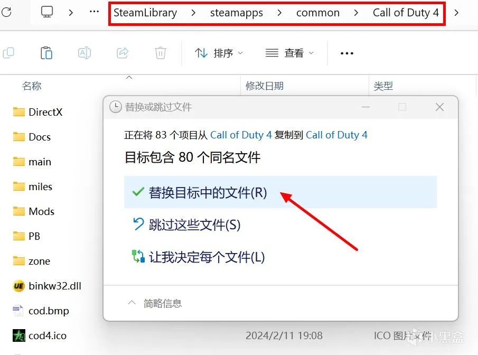478x355 pixels.
Task: Expand chevron after the This PC icon
Action: (71, 13)
